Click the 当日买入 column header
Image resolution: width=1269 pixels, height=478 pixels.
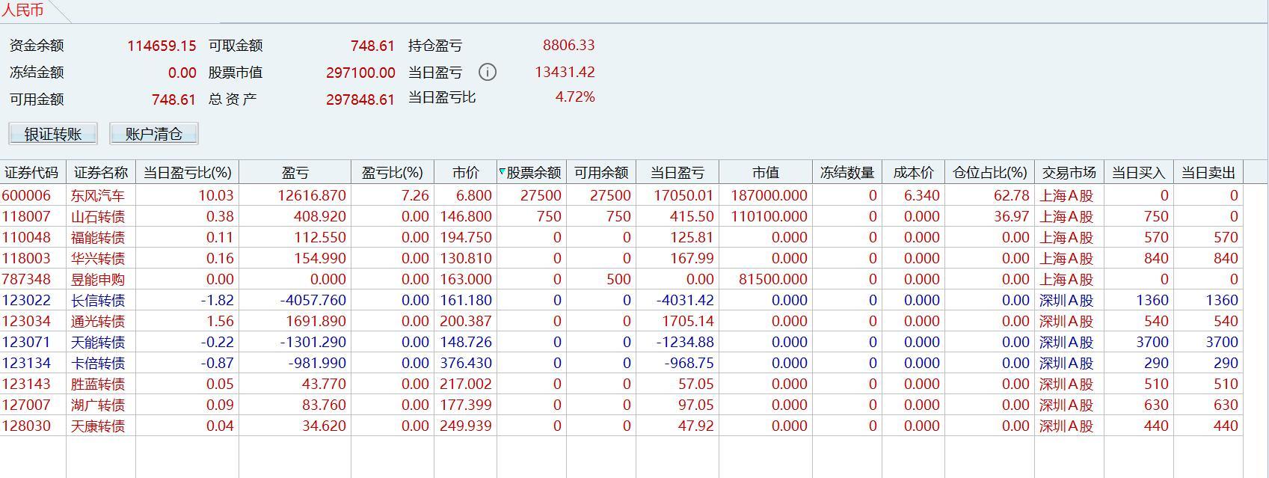tap(1139, 172)
